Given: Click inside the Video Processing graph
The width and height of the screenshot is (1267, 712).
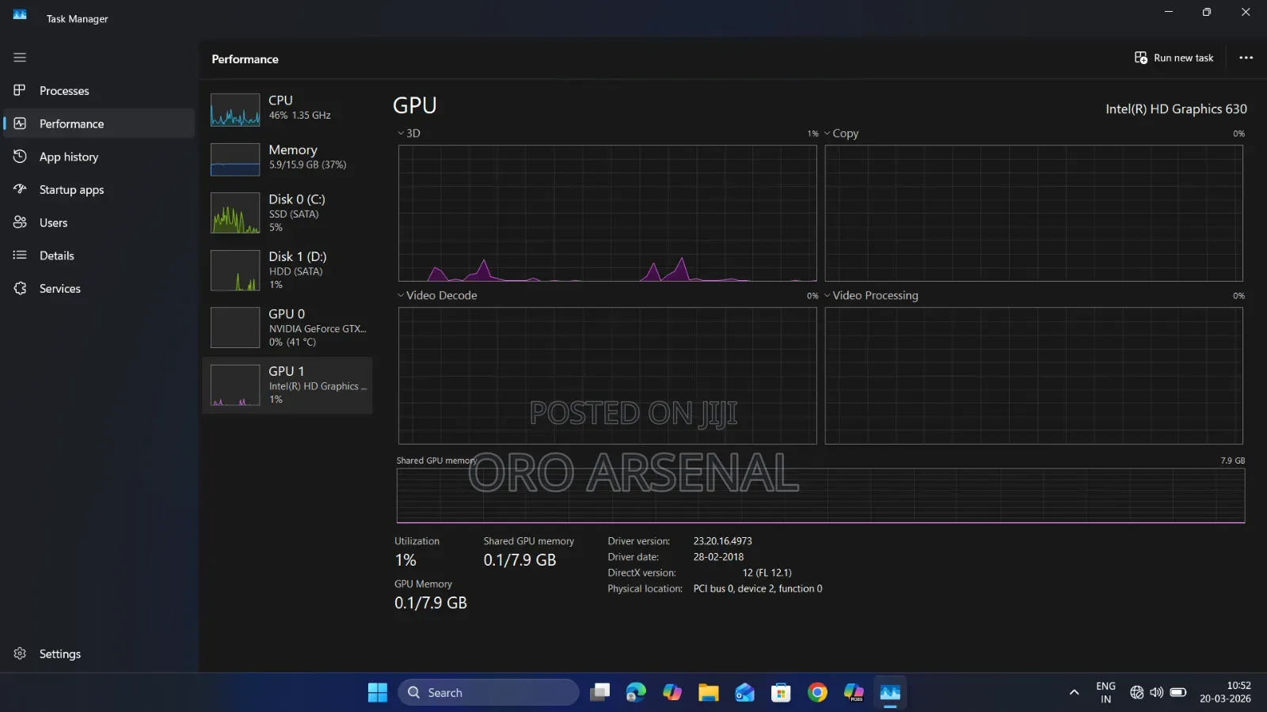Looking at the screenshot, I should pyautogui.click(x=1033, y=376).
